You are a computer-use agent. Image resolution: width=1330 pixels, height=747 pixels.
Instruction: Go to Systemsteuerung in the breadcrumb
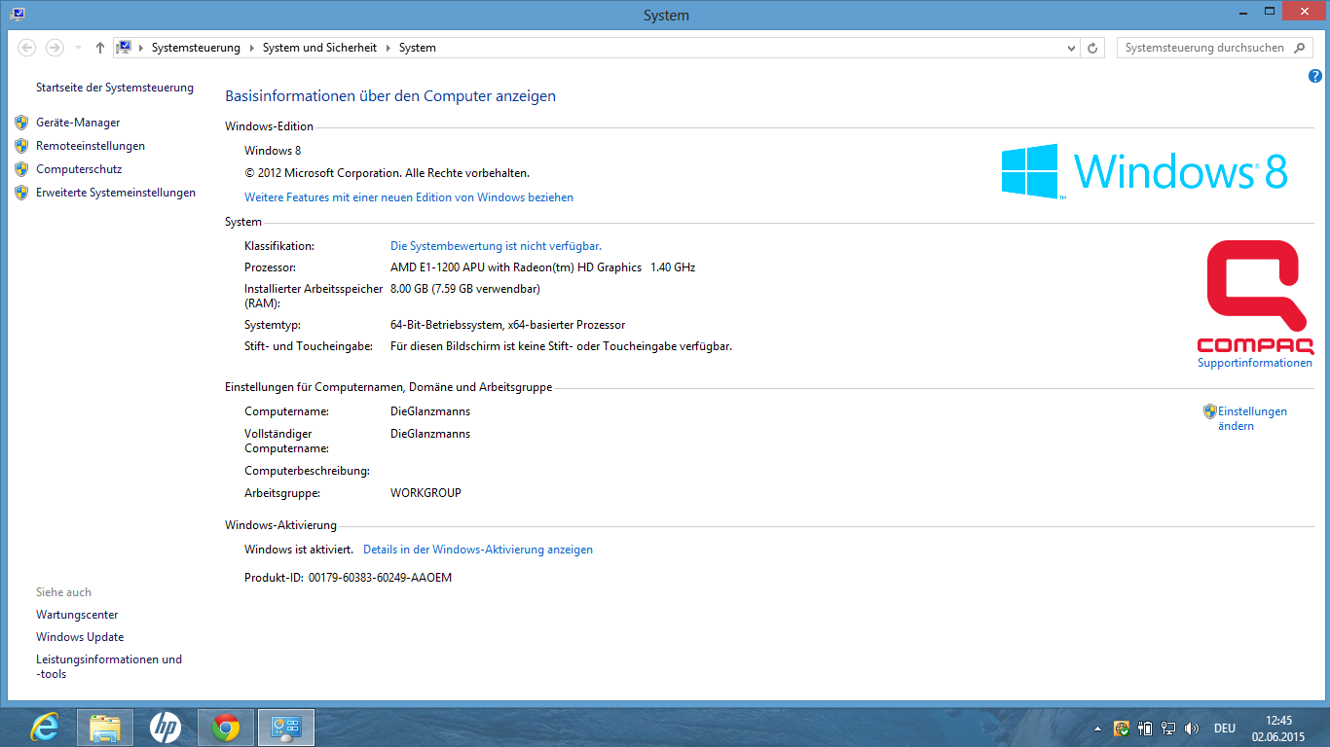pos(196,48)
